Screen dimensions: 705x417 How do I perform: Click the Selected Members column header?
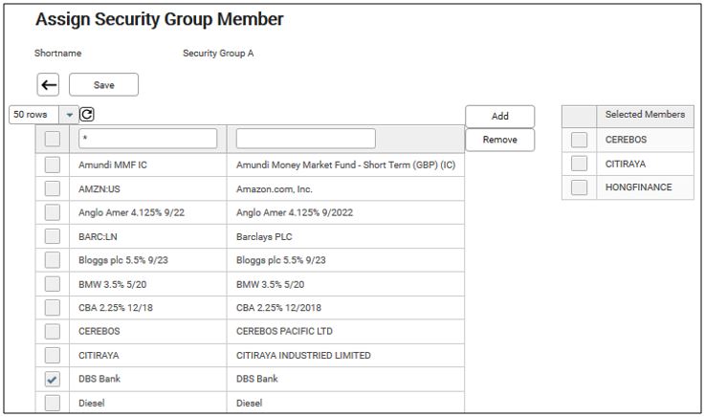(645, 115)
